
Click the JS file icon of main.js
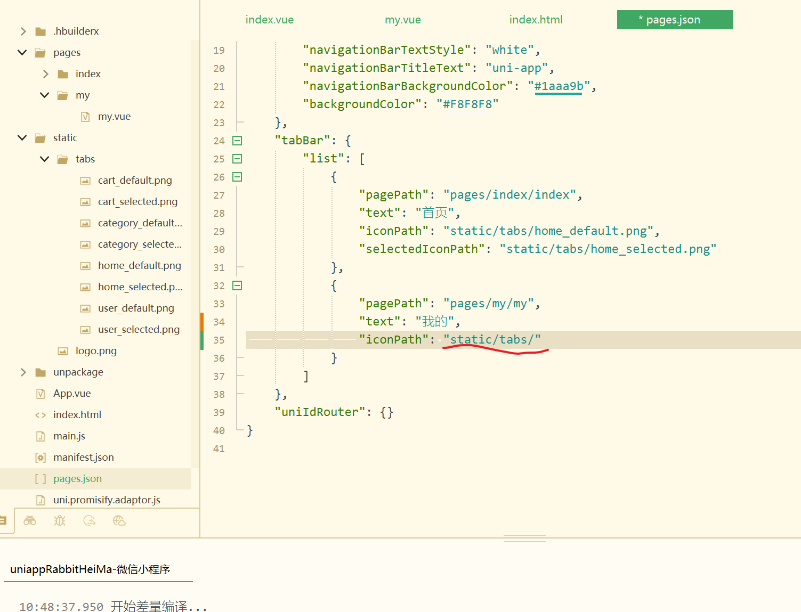coord(41,436)
